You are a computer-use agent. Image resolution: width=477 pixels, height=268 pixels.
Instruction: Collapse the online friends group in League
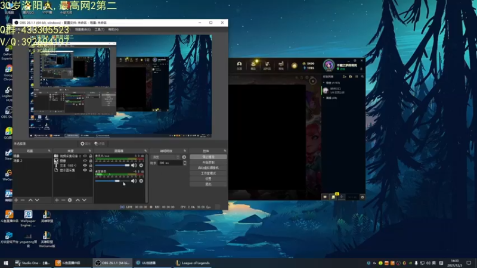click(x=324, y=83)
